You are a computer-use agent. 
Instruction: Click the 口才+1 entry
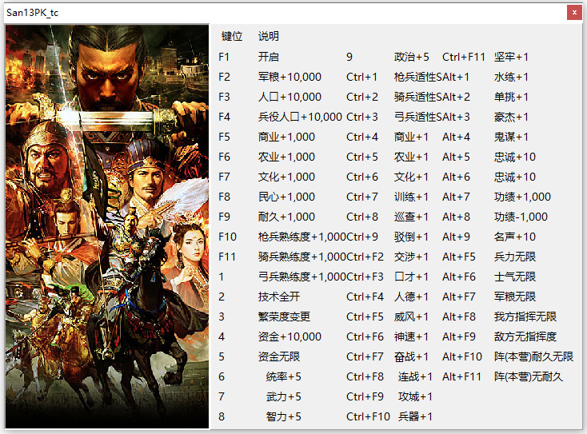click(x=411, y=277)
